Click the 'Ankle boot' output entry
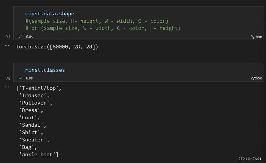The image size is (266, 163). pos(37,154)
